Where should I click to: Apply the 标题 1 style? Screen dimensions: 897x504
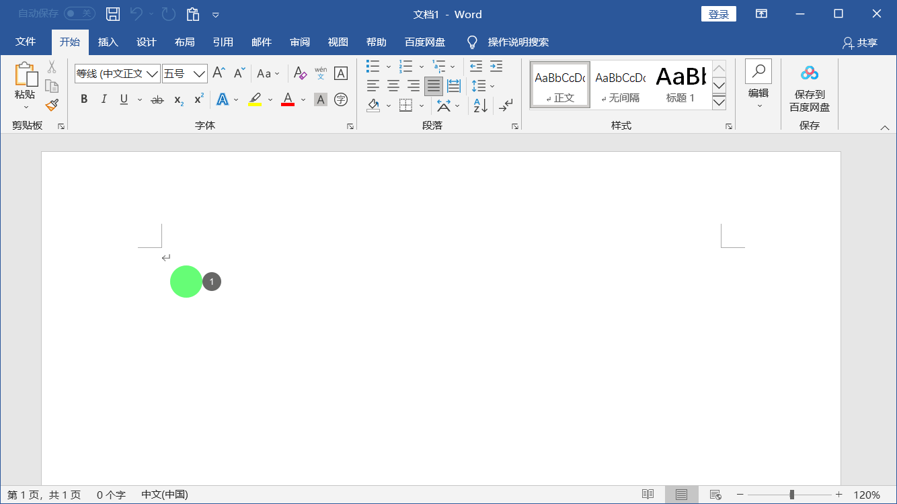680,85
